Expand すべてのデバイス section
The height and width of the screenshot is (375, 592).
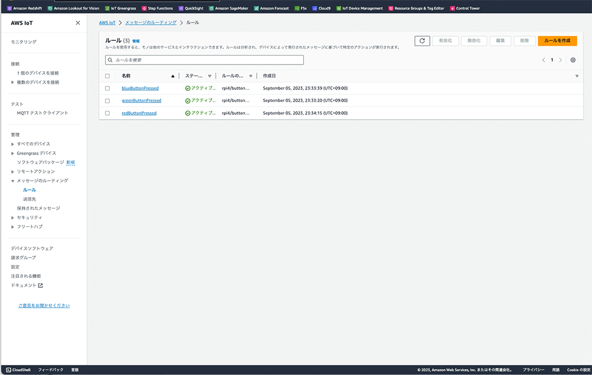pyautogui.click(x=12, y=145)
